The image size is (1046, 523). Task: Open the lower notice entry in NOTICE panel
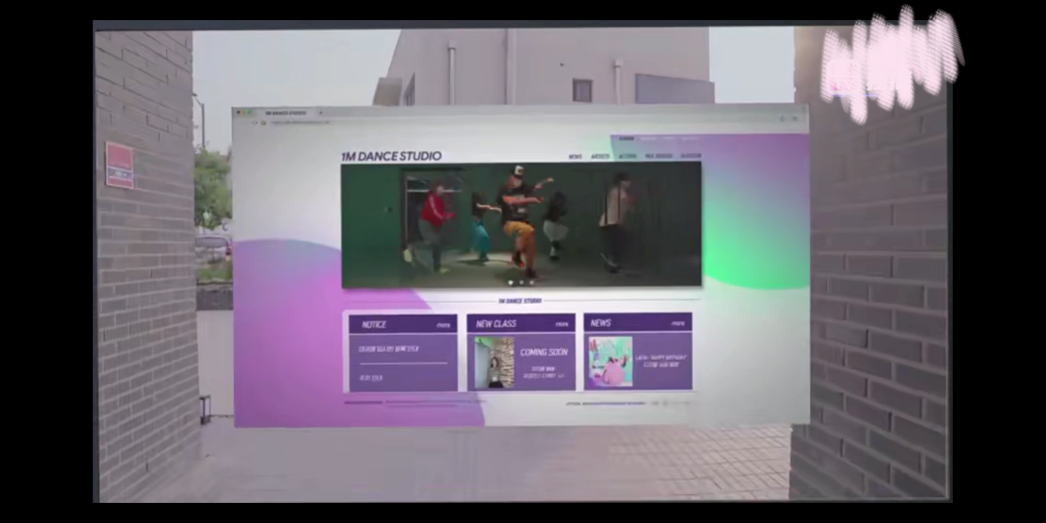click(371, 378)
